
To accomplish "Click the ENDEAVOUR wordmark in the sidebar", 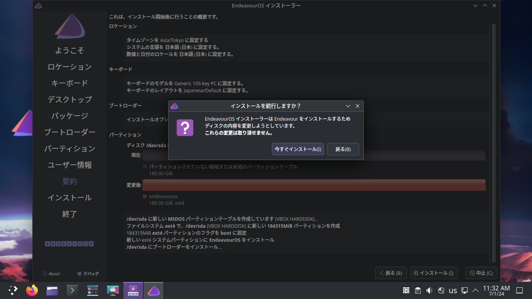I will [69, 244].
